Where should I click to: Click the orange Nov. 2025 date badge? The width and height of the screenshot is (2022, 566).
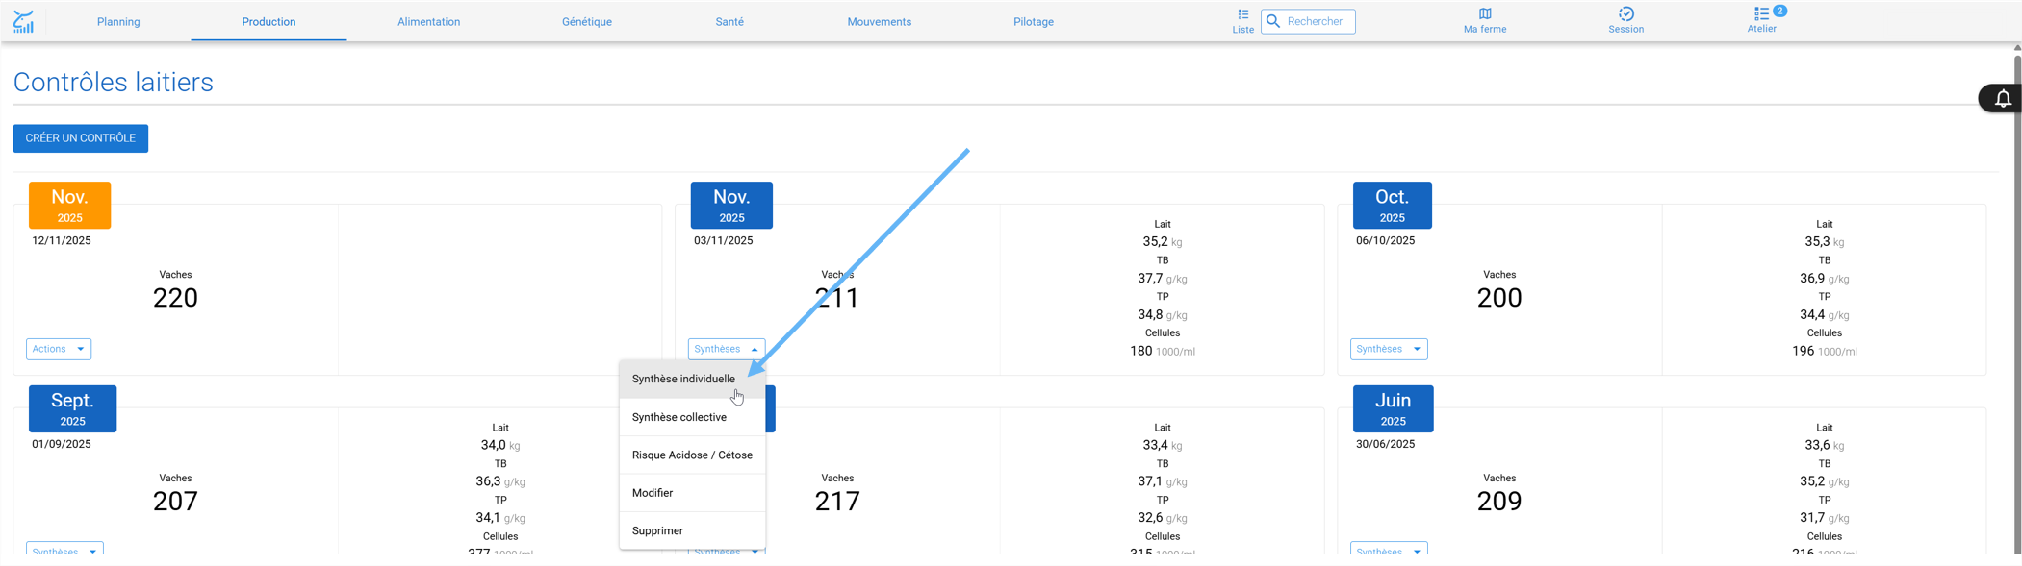(x=70, y=206)
